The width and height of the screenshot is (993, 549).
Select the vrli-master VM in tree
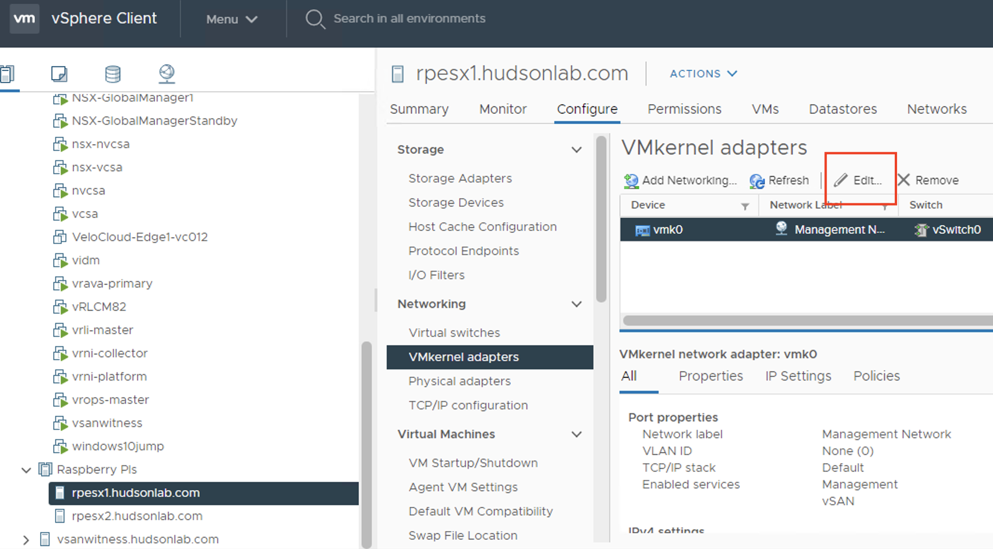pos(102,330)
